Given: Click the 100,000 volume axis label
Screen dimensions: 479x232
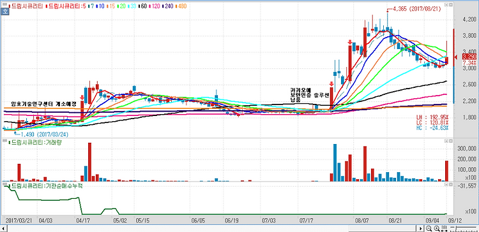Looking at the screenshot, I should point(468,170).
